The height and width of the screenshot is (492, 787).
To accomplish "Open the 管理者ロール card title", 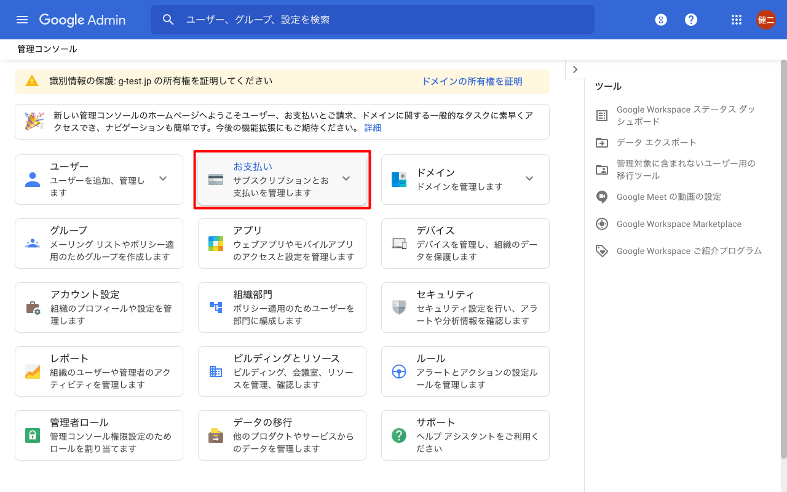I will 79,423.
